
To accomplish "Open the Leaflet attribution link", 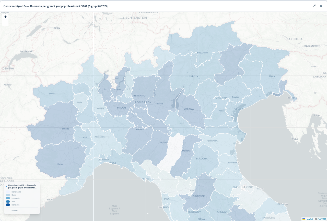I will click(308, 219).
